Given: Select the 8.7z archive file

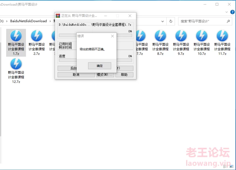Looking at the screenshot, I should 160,36.
